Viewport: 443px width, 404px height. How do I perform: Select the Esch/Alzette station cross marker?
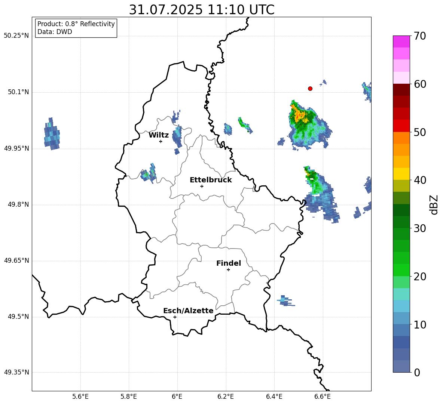(x=175, y=317)
